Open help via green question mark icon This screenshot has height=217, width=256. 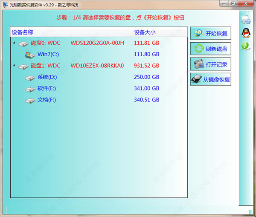pos(245,46)
